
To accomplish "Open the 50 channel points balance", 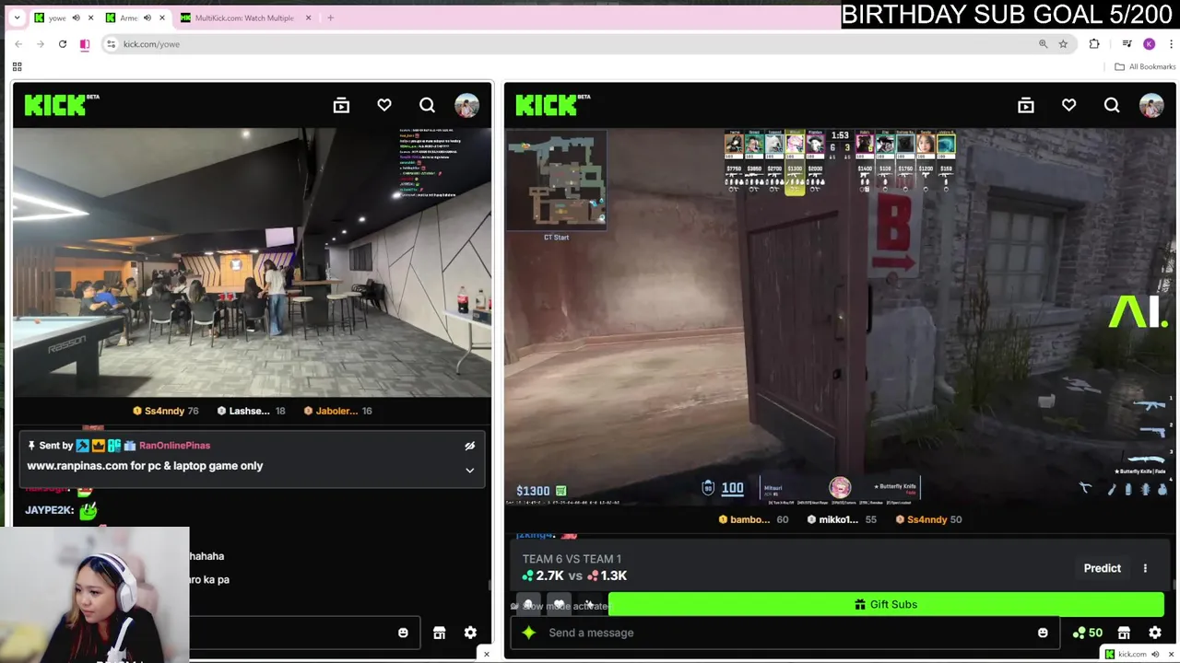I will 1088,633.
